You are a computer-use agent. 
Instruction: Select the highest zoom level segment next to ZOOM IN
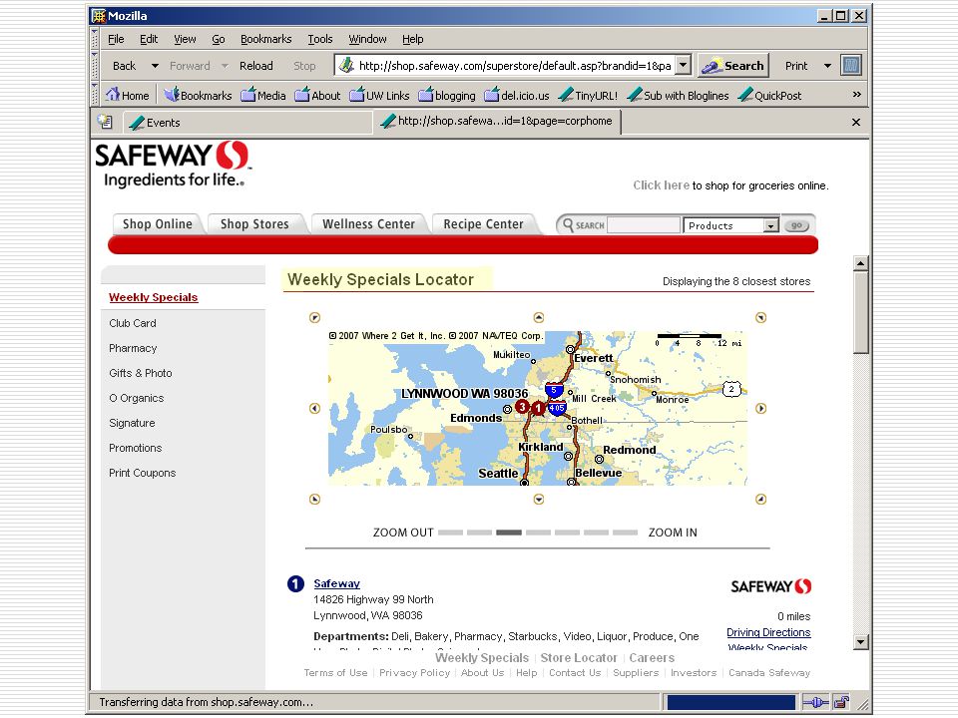[625, 533]
